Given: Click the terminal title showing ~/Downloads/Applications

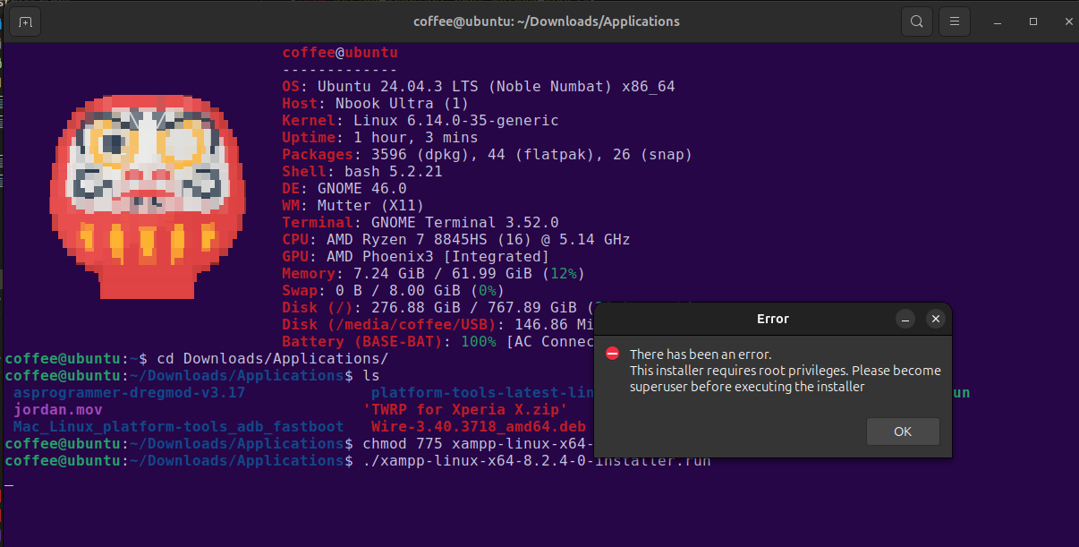Looking at the screenshot, I should coord(546,21).
